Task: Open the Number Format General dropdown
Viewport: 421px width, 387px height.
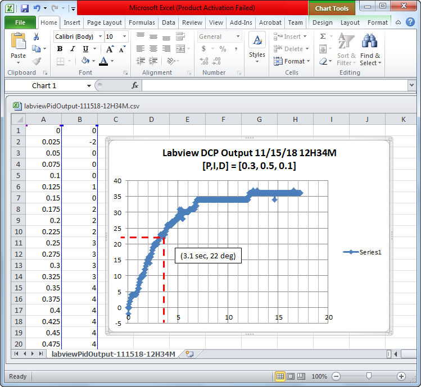Action: [238, 37]
